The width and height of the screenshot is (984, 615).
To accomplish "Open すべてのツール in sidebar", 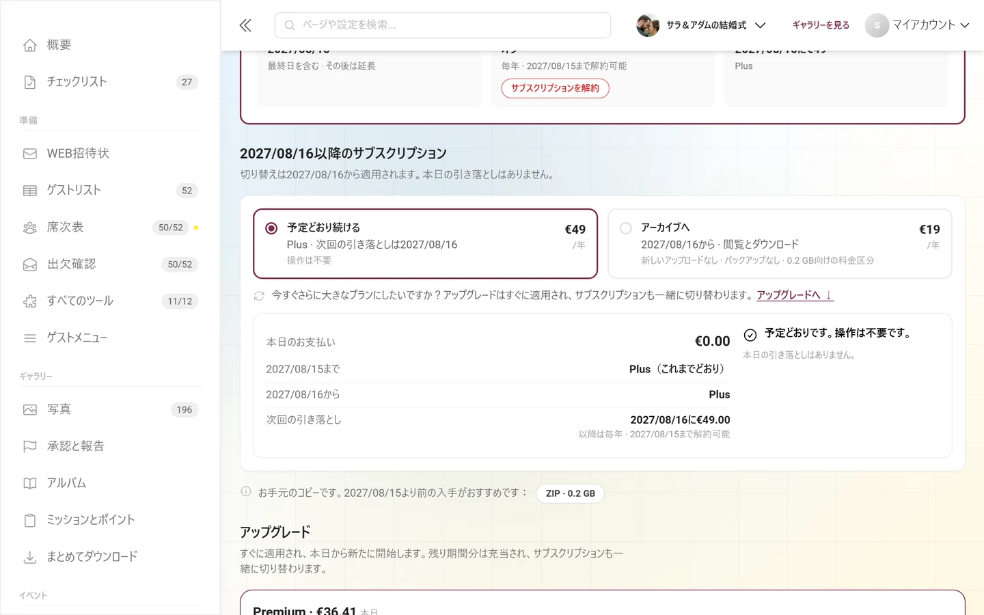I will 110,301.
